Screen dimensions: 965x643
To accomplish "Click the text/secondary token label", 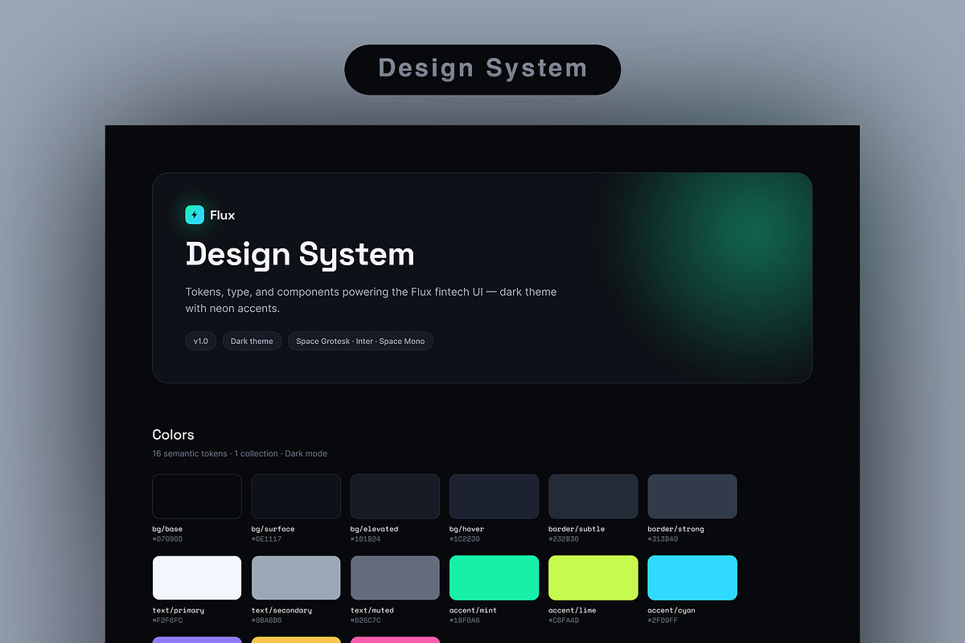I will [x=282, y=610].
